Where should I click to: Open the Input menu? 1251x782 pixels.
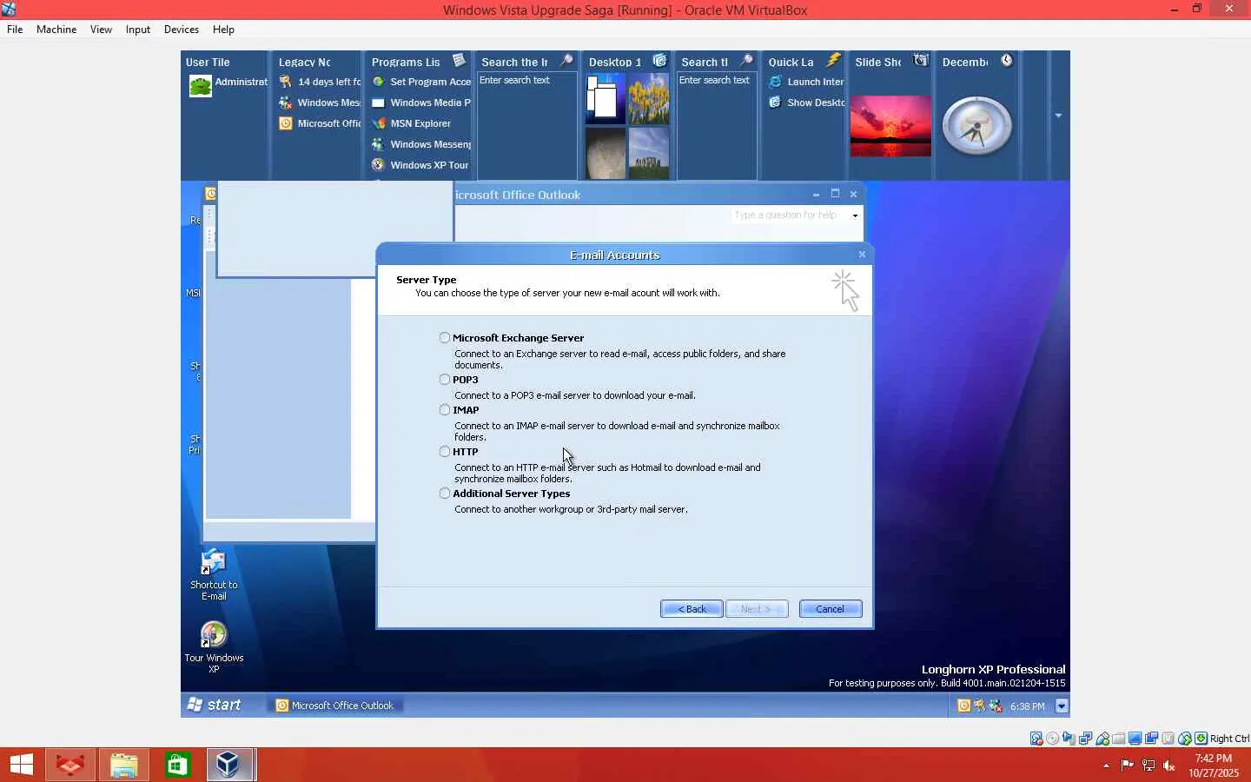[137, 30]
